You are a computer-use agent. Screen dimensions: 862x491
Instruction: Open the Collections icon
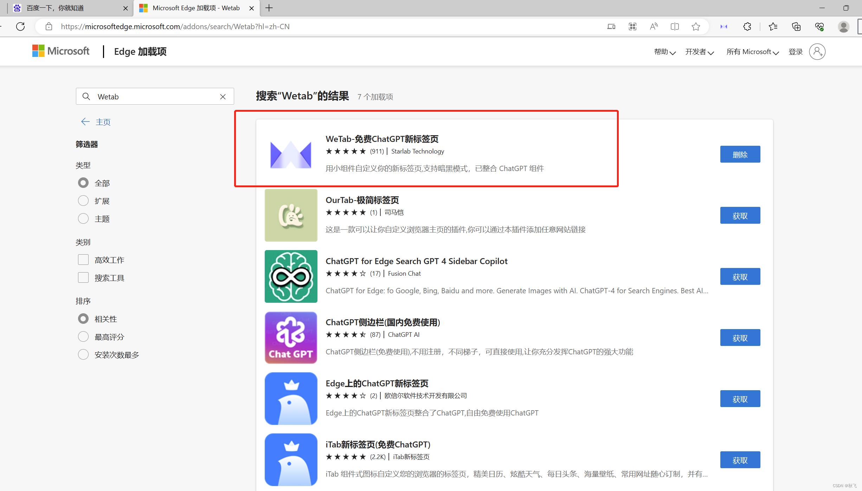coord(796,26)
